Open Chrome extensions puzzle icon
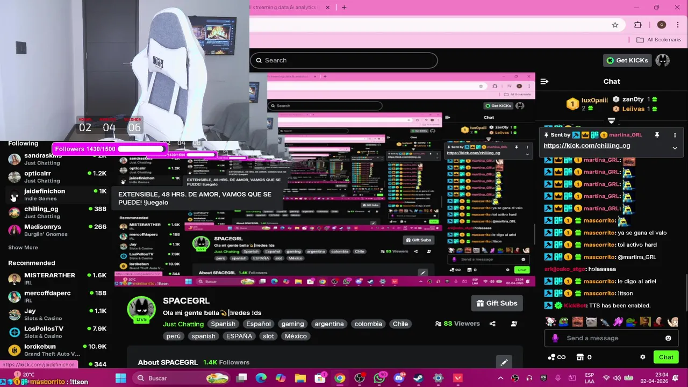The height and width of the screenshot is (387, 688). tap(638, 25)
